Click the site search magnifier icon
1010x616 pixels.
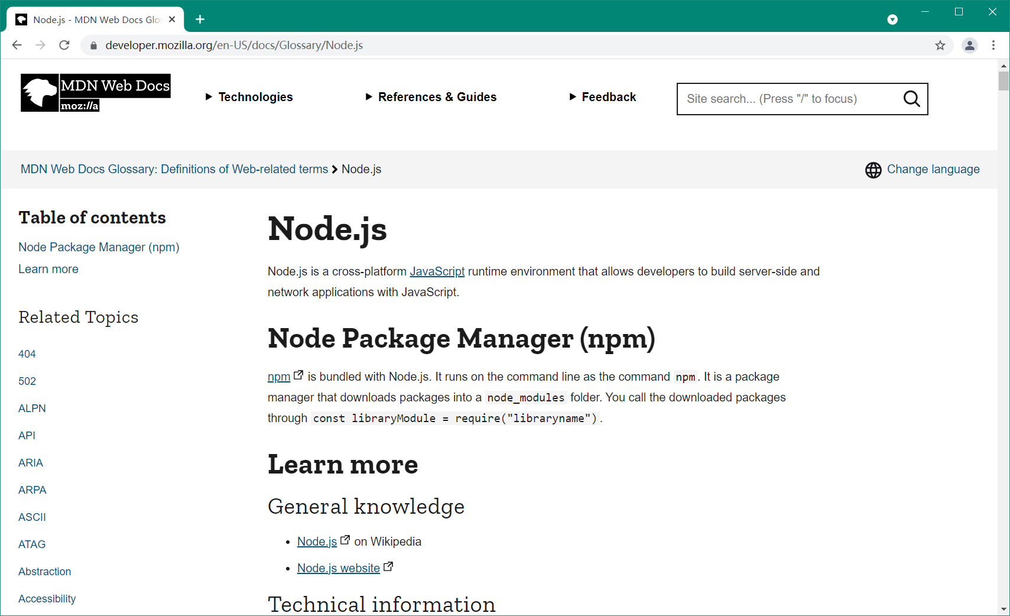click(x=911, y=99)
